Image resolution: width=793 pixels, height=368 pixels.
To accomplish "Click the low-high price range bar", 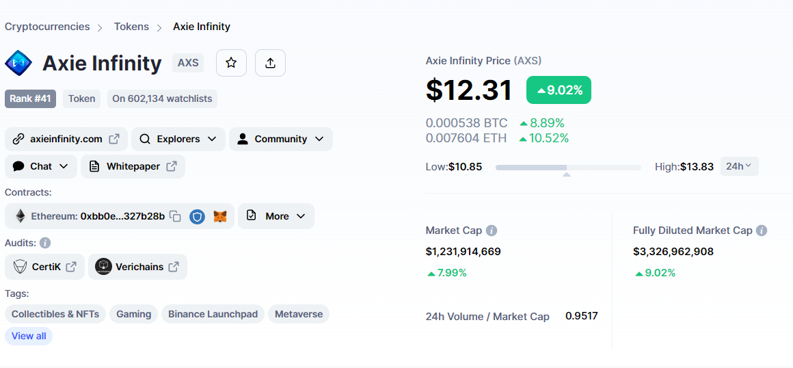I will point(568,167).
